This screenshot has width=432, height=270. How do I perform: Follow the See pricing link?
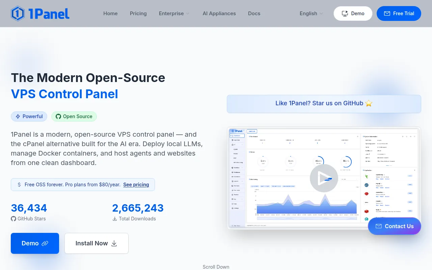click(136, 185)
